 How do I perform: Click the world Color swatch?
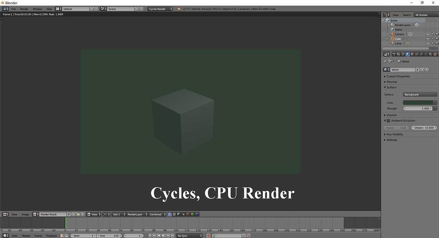tap(418, 103)
